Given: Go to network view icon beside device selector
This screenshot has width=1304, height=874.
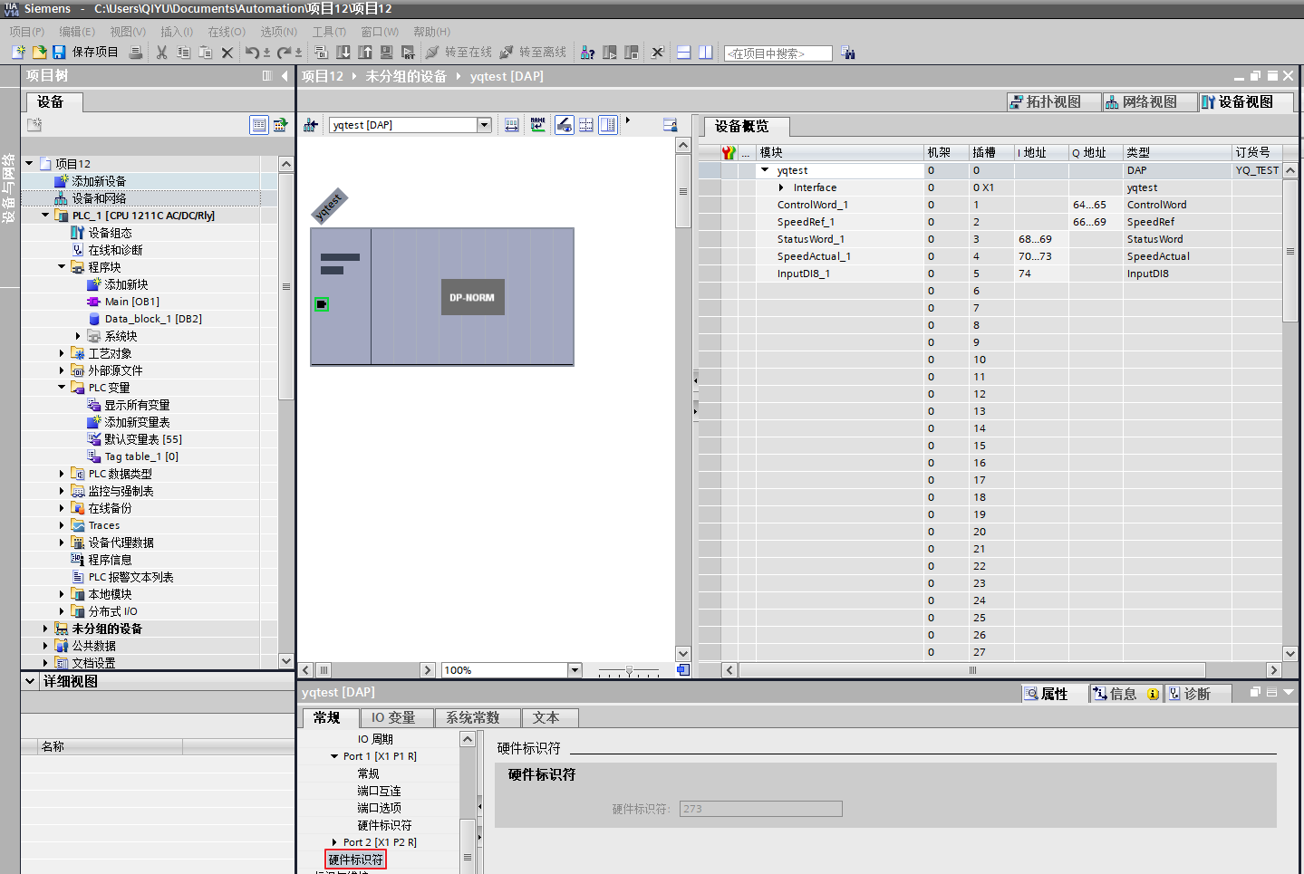Looking at the screenshot, I should click(310, 125).
